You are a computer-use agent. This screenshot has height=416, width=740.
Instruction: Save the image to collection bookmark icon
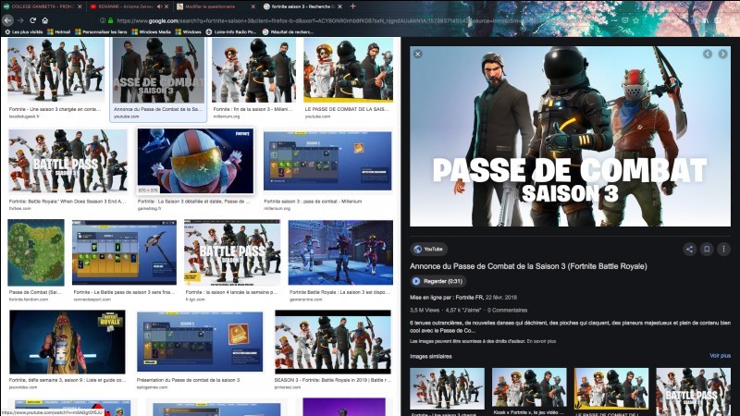(x=707, y=249)
